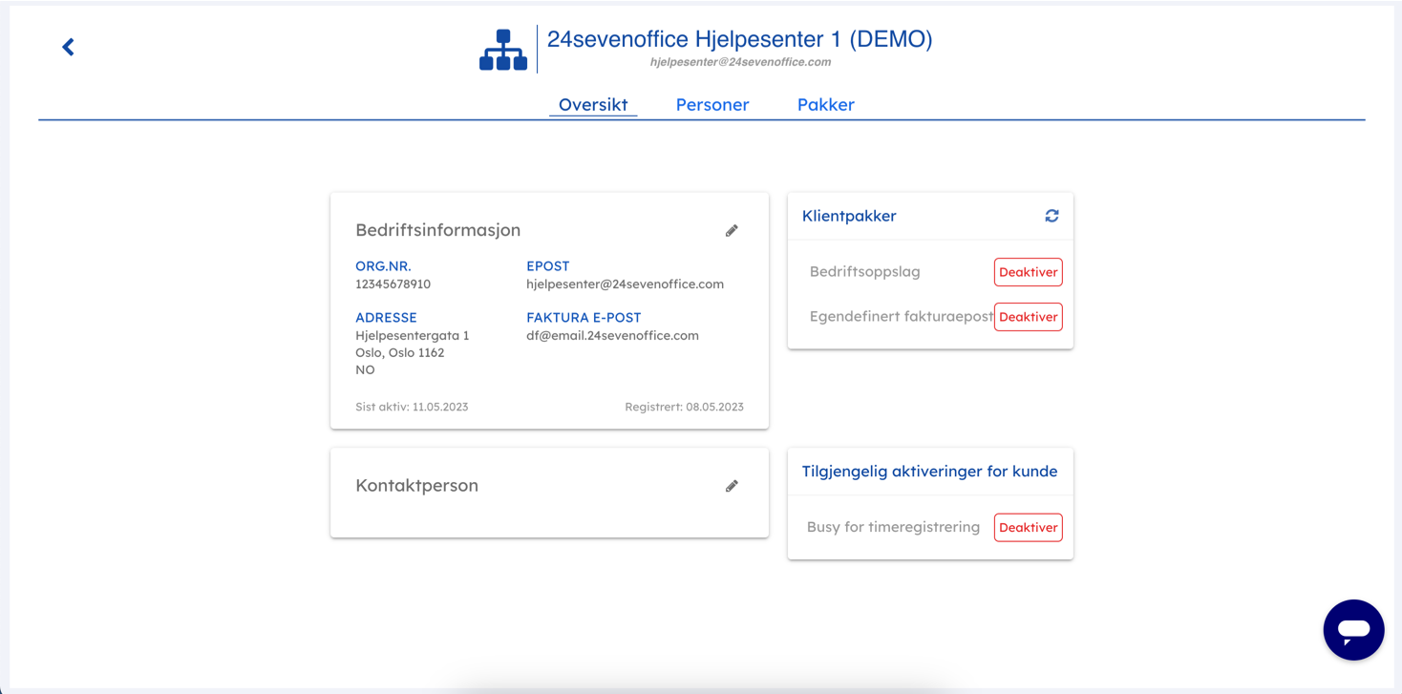Image resolution: width=1402 pixels, height=694 pixels.
Task: Go back using the left chevron arrow
Action: [x=68, y=47]
